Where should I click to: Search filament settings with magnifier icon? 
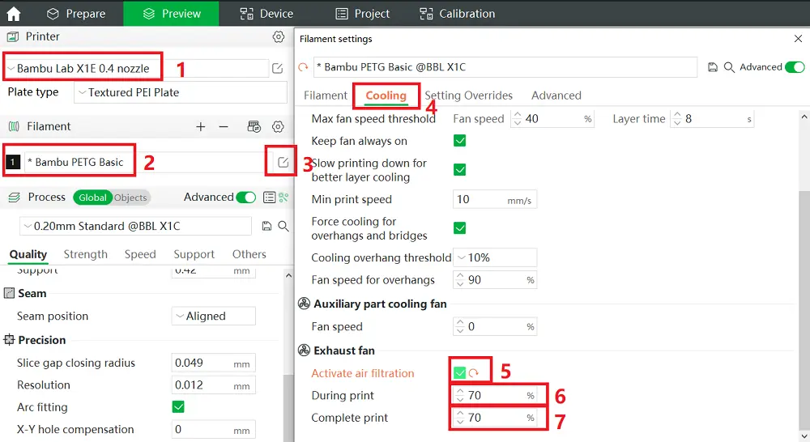pyautogui.click(x=729, y=67)
